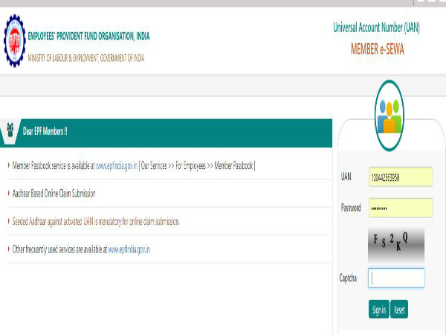
Task: Open www.epfindia.gov.in link in Member Passbook line
Action: [x=117, y=165]
